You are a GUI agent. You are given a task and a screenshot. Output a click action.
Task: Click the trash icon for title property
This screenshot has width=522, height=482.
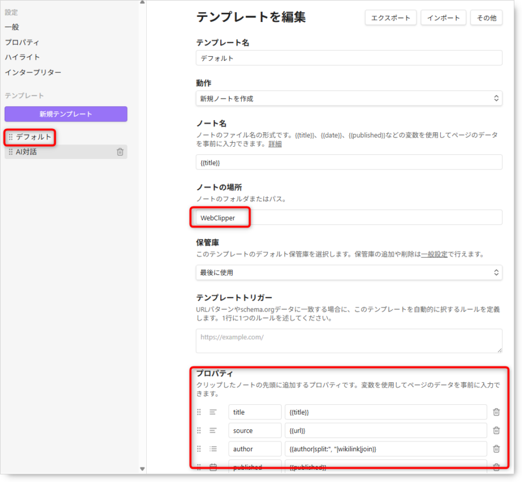[x=496, y=412]
